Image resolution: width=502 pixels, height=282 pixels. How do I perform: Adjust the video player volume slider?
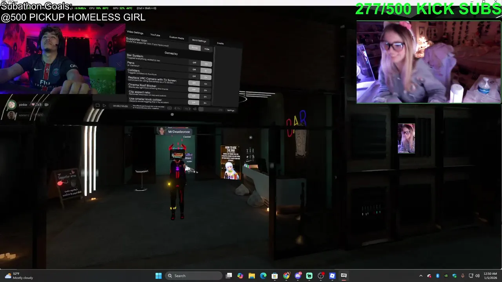pos(212,109)
